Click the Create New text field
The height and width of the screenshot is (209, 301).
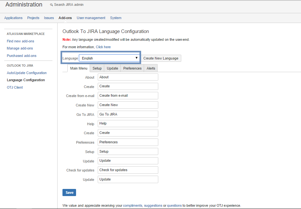(x=128, y=105)
